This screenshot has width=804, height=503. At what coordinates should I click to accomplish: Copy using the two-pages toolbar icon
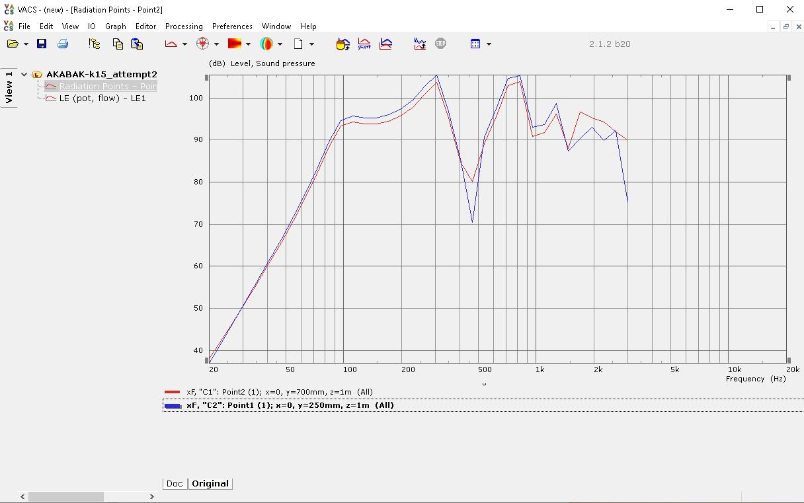pos(118,44)
